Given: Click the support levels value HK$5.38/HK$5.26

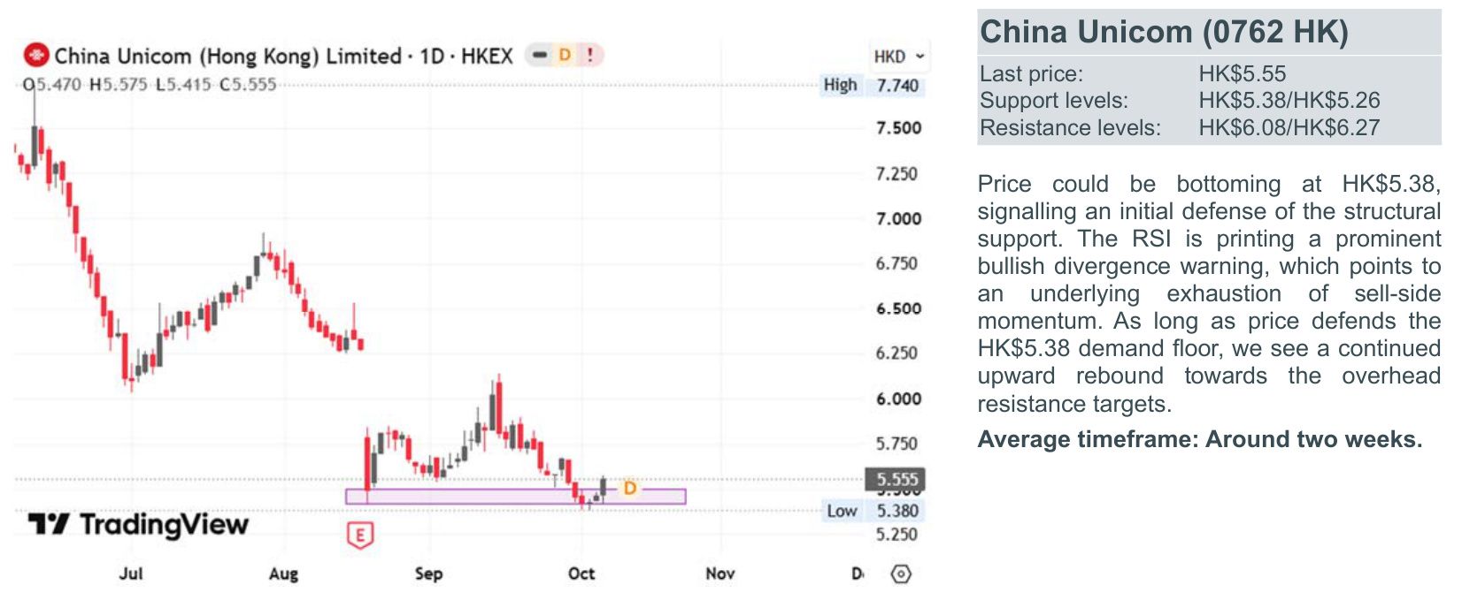Looking at the screenshot, I should click(x=1289, y=101).
